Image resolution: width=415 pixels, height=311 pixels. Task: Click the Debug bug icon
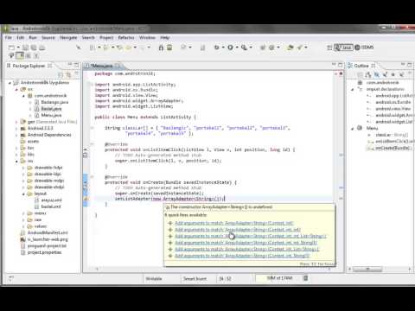pos(217,48)
